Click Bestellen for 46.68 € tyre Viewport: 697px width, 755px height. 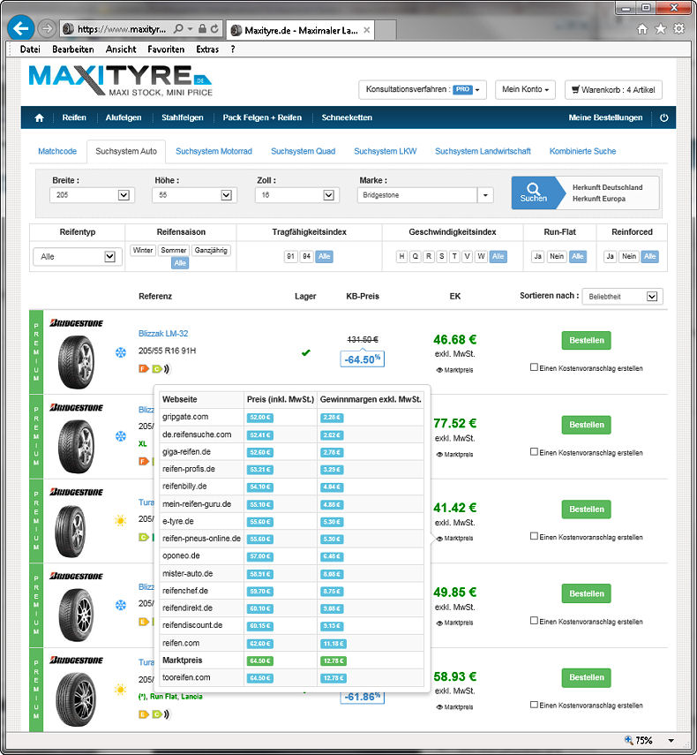pyautogui.click(x=587, y=341)
